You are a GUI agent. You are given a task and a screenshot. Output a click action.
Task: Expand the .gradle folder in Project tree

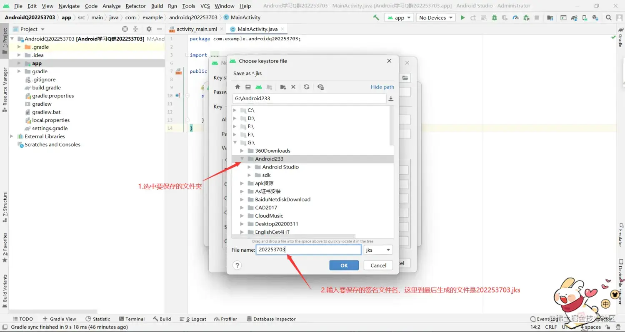[x=19, y=47]
